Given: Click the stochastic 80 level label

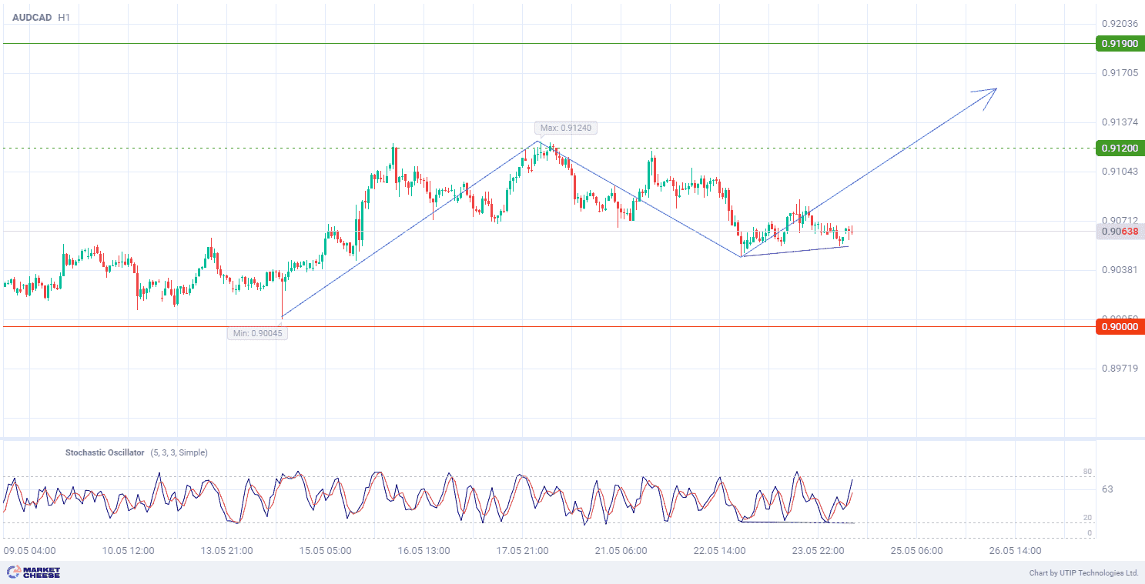Looking at the screenshot, I should 1088,472.
